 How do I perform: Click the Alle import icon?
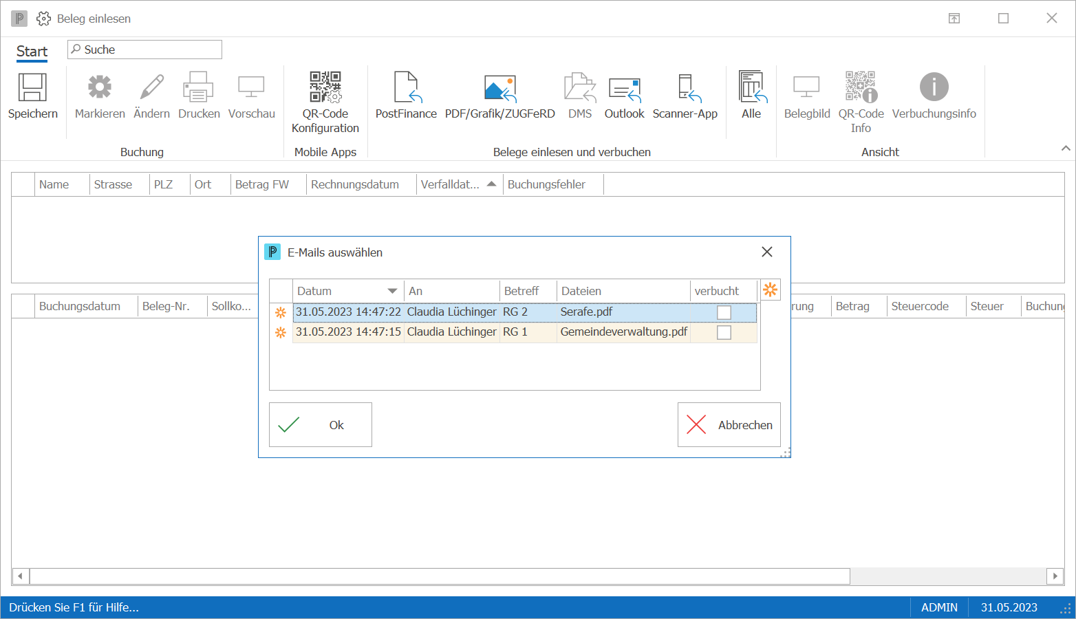tap(751, 87)
